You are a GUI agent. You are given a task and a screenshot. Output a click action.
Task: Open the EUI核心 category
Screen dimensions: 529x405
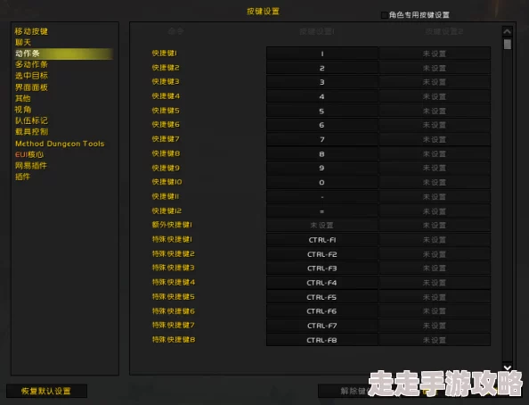click(29, 154)
